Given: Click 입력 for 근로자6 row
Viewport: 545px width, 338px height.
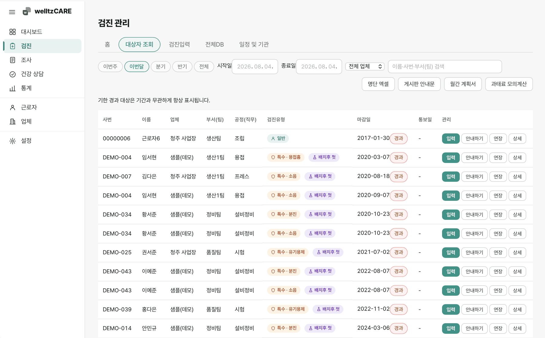Looking at the screenshot, I should tap(451, 138).
